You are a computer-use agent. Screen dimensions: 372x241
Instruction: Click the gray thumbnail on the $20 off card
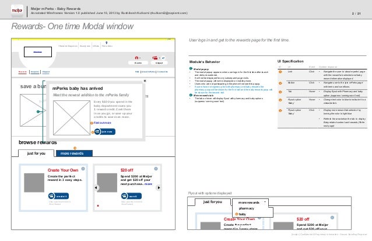[x=107, y=183]
